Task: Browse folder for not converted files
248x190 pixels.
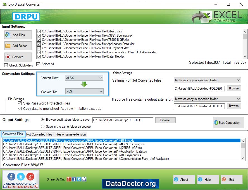Action: [x=234, y=88]
